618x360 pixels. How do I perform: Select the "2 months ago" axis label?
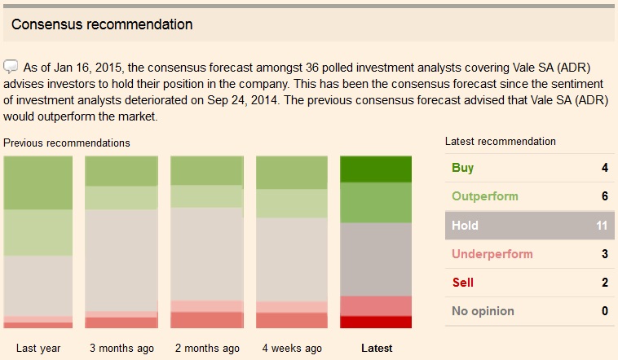[207, 348]
